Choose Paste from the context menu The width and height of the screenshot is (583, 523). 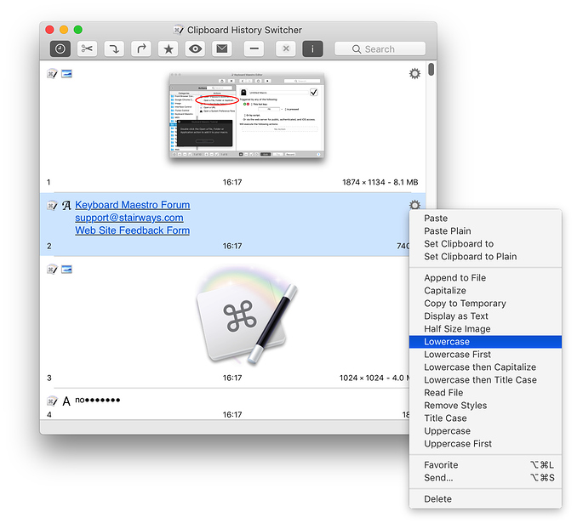tap(485, 219)
